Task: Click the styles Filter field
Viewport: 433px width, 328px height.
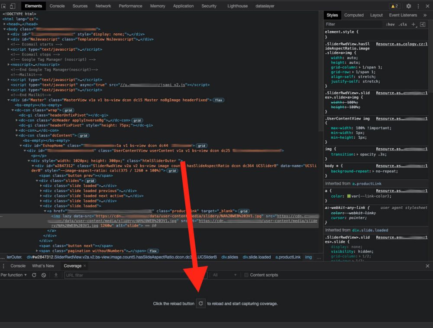Action: point(353,24)
